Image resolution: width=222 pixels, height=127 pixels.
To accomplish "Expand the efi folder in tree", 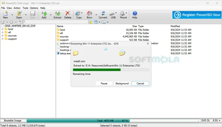I will (x=3, y=32).
